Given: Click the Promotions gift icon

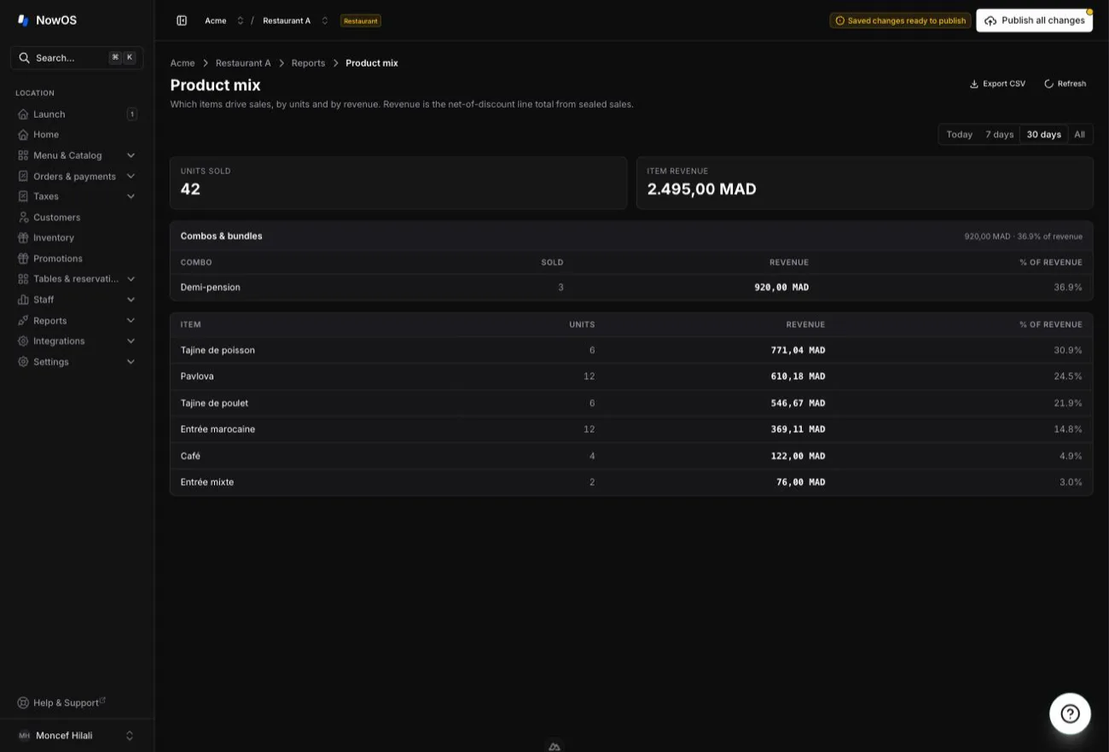Looking at the screenshot, I should [x=23, y=259].
